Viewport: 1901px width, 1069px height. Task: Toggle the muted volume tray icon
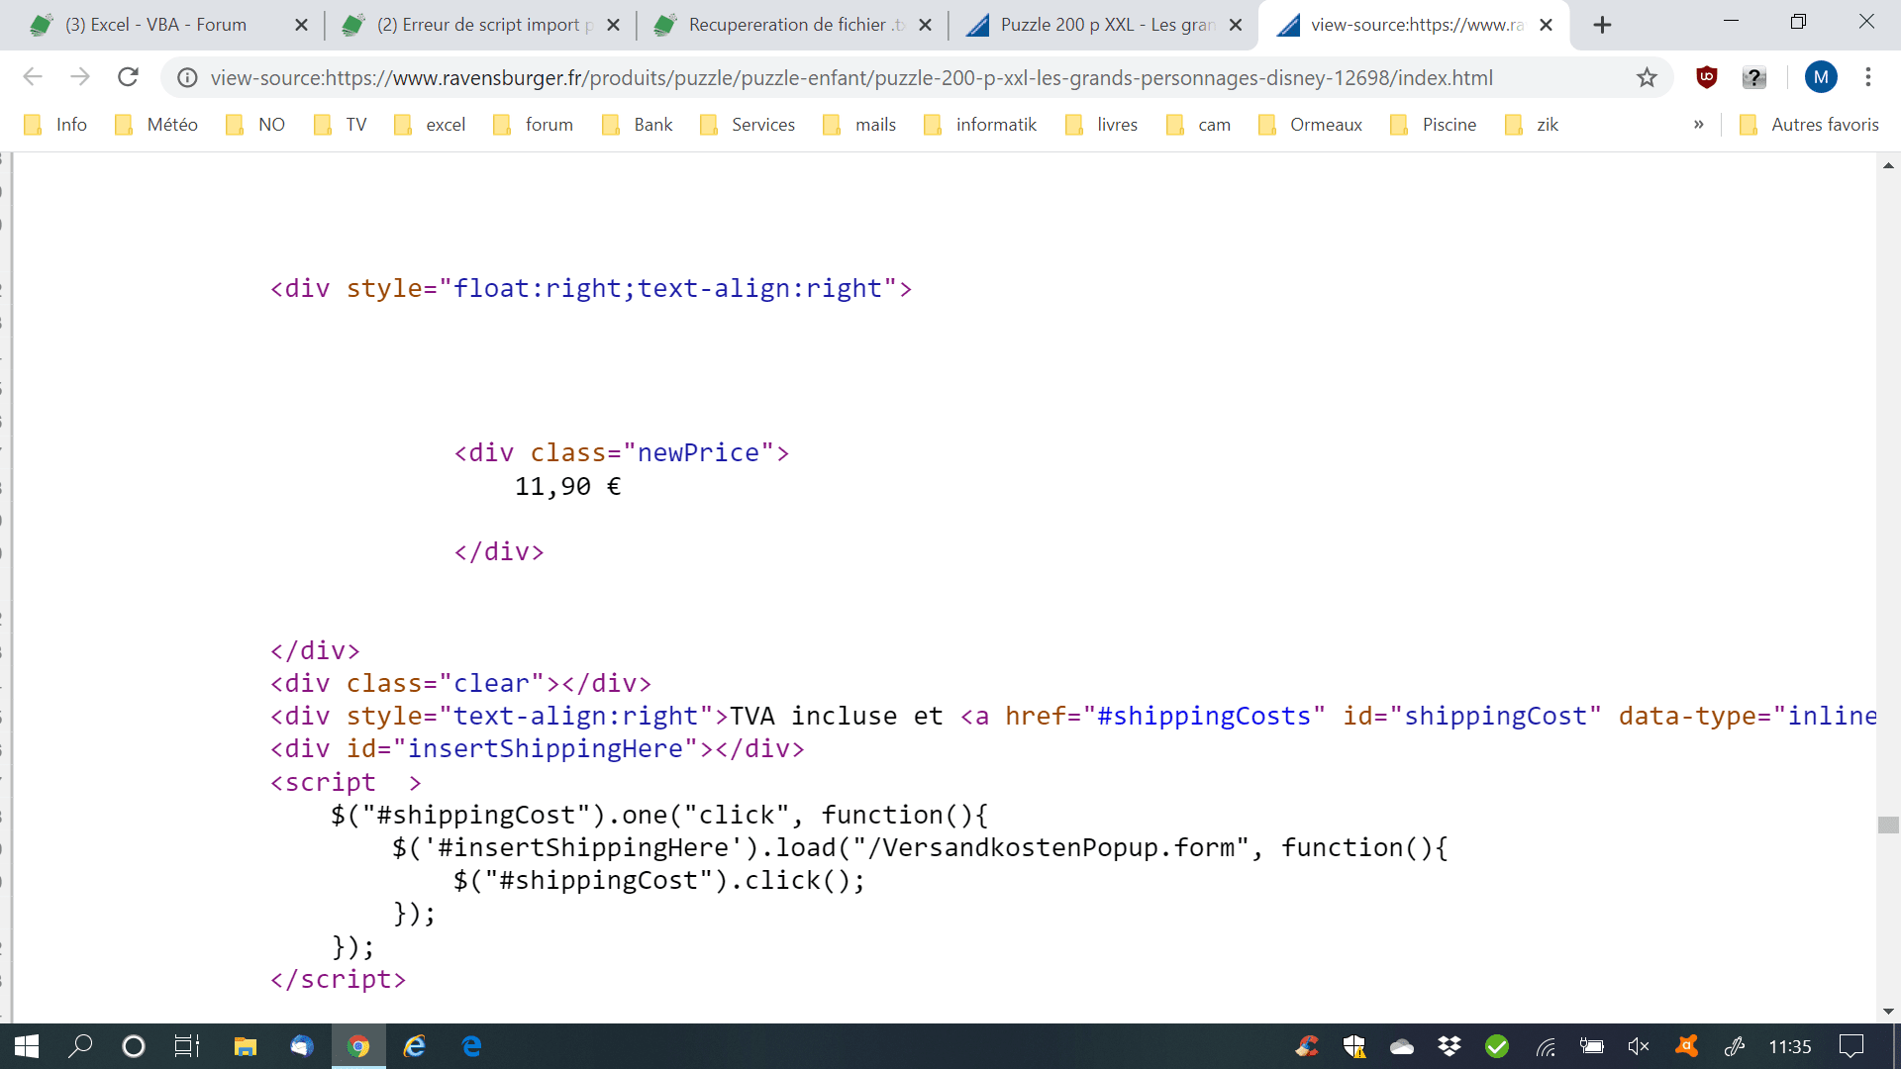[1639, 1046]
